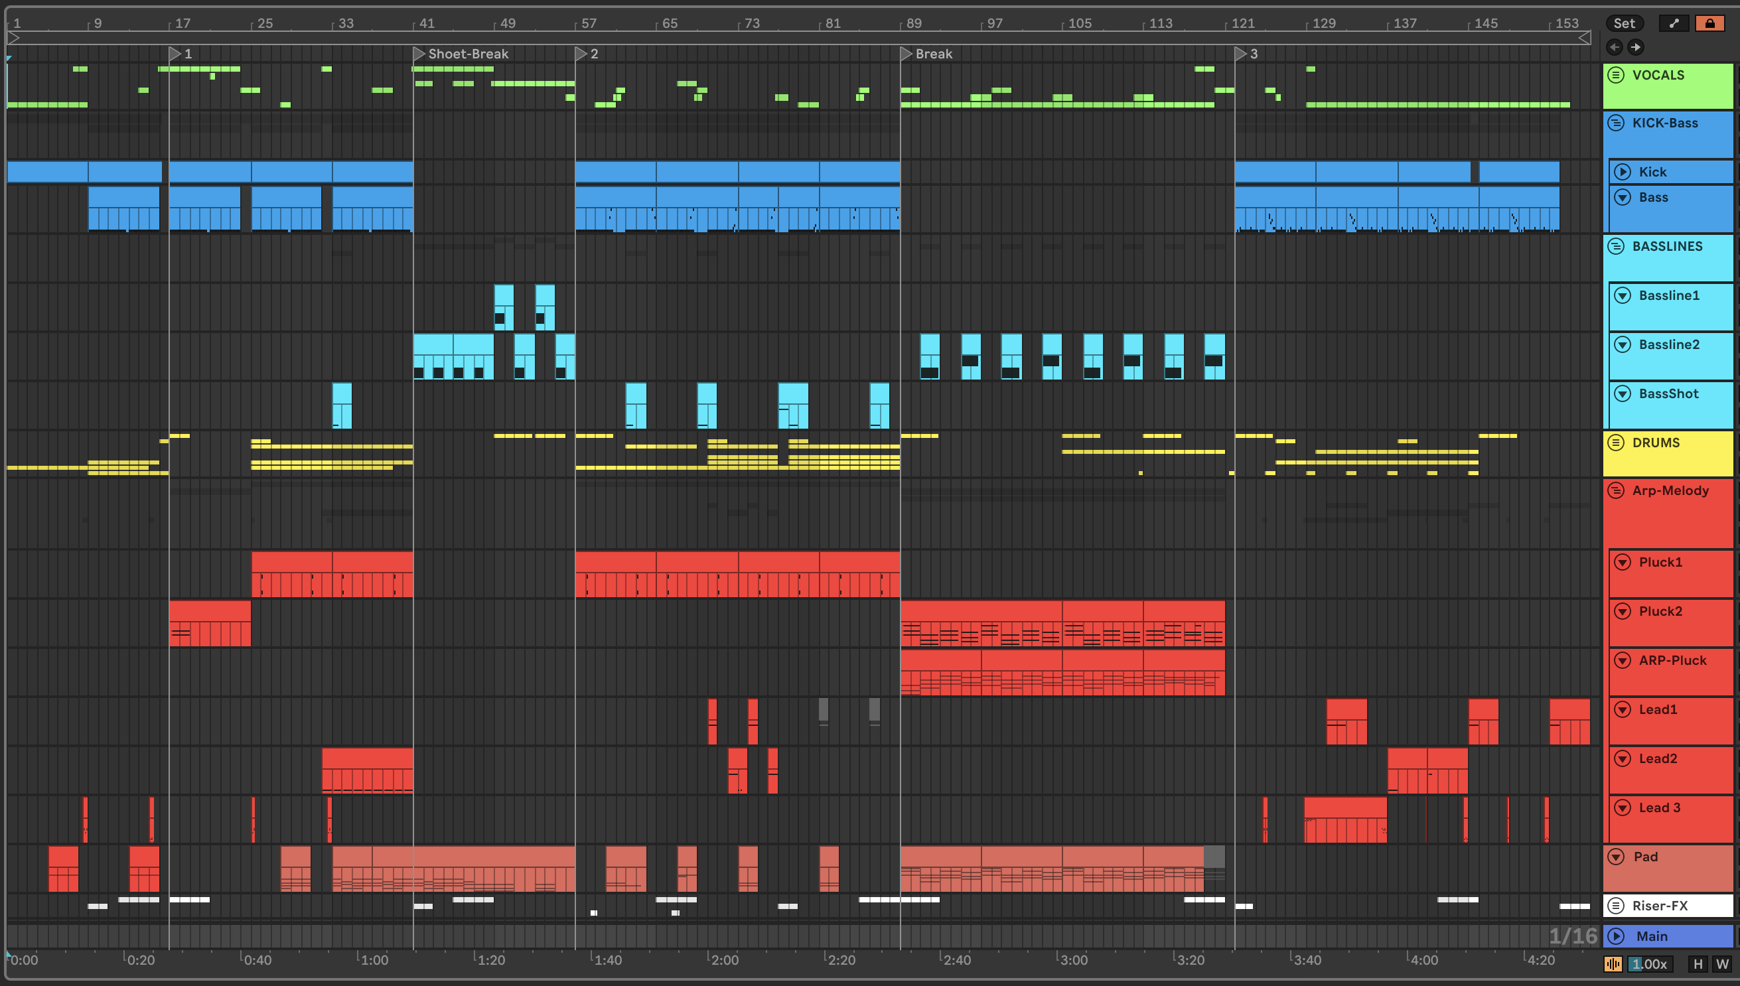Screen dimensions: 1740x986
Task: Click the Riser-FX group fold icon
Action: pyautogui.click(x=1616, y=906)
